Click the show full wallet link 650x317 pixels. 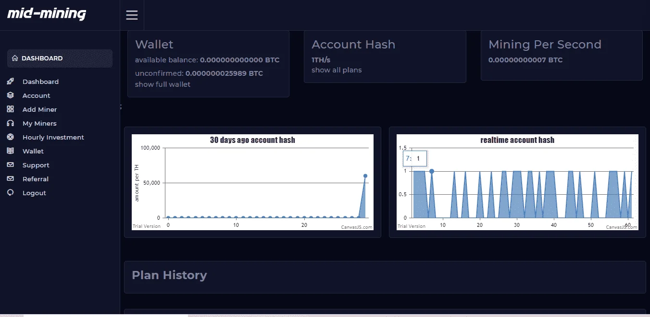point(162,84)
